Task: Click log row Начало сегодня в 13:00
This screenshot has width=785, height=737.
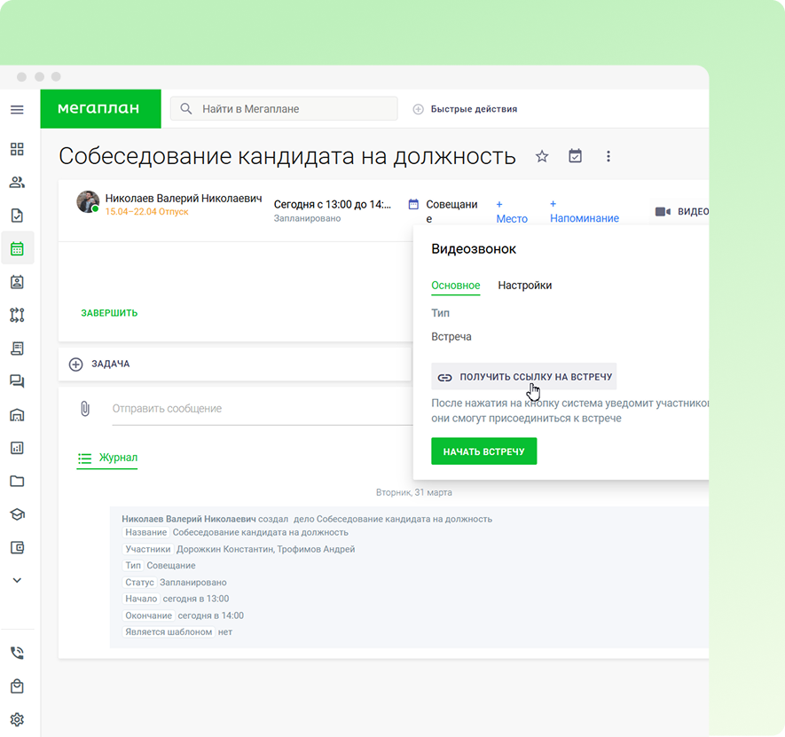Action: coord(176,599)
